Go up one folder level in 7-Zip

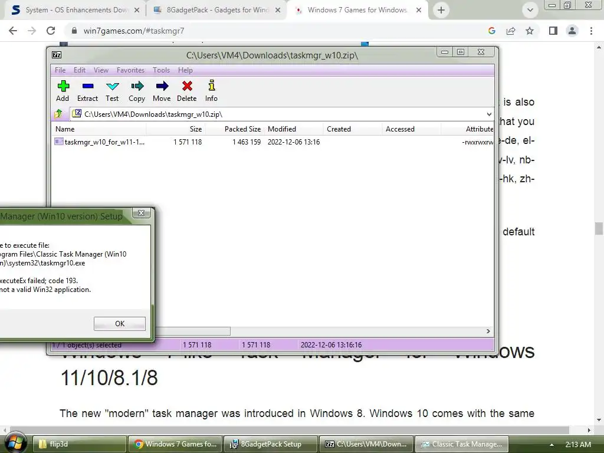click(58, 114)
